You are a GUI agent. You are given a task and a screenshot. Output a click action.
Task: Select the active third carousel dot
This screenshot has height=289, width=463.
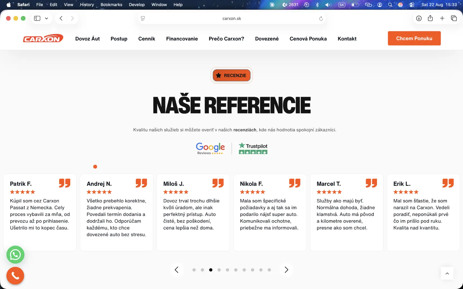click(x=211, y=270)
